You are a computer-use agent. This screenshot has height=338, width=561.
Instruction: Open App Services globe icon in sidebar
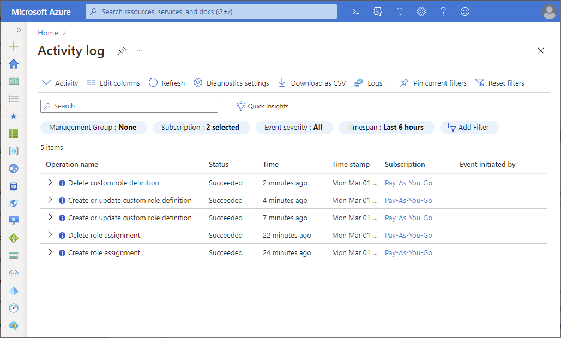coord(14,168)
